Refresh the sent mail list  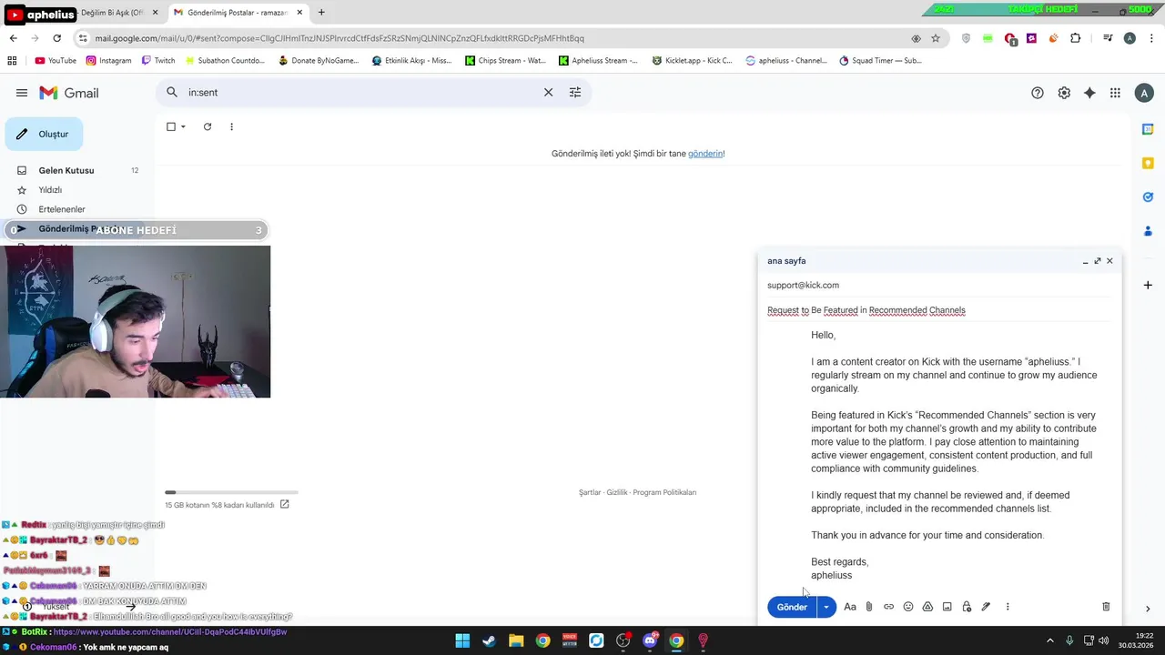[x=208, y=126]
